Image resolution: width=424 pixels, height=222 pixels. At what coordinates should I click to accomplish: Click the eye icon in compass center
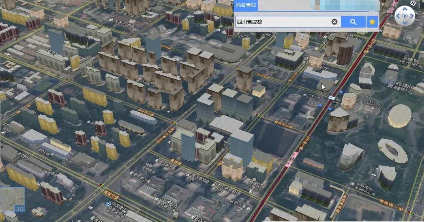pos(405,16)
